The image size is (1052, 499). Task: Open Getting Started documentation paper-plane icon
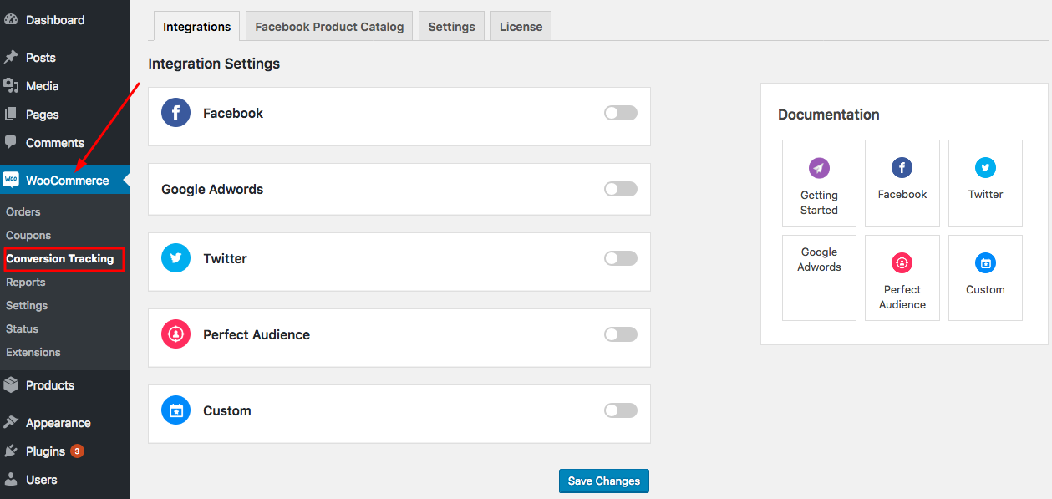coord(819,168)
